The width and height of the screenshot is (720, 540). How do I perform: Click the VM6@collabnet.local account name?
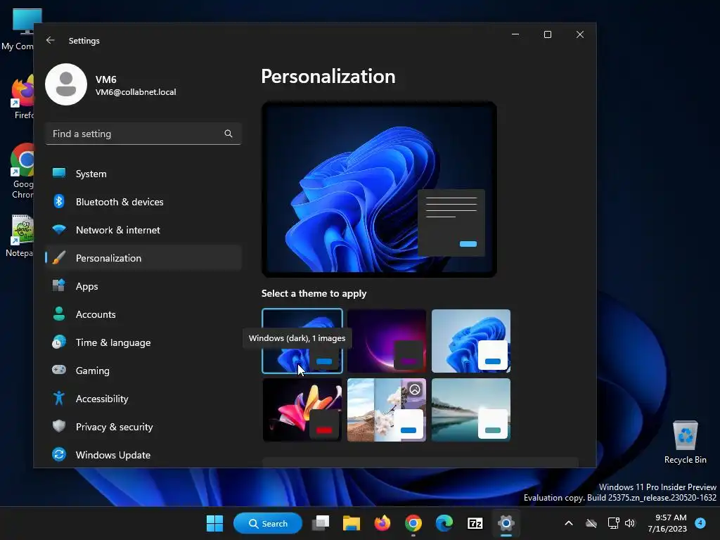tap(136, 92)
